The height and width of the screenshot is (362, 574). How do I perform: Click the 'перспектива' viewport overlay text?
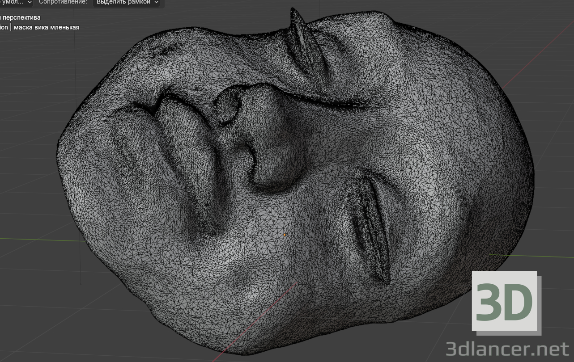click(21, 17)
